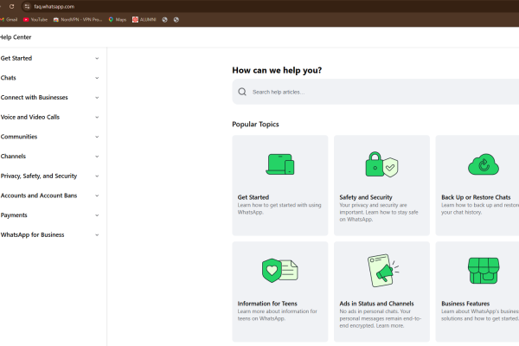Open the Channels sidebar section
519x346 pixels.
pos(13,157)
